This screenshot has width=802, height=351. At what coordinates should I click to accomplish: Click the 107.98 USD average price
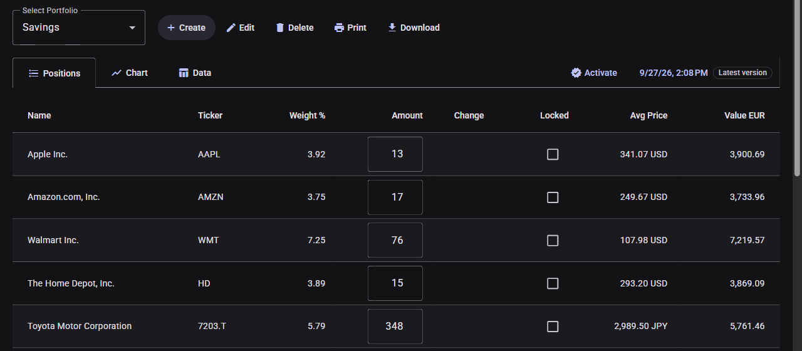point(643,240)
